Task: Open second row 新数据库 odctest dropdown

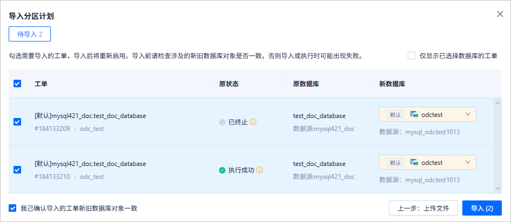Action: tap(467, 162)
